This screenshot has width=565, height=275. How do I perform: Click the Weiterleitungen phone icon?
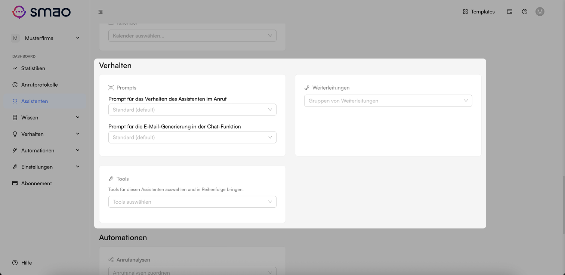(307, 88)
